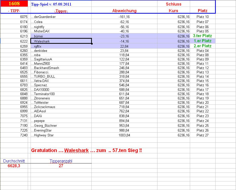Select the '-Tipper-' header cell
This screenshot has height=190, width=236.
click(61, 11)
